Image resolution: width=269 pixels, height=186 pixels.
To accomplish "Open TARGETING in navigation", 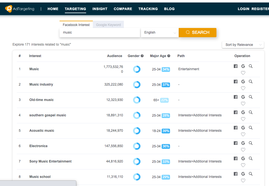I will click(x=75, y=9).
